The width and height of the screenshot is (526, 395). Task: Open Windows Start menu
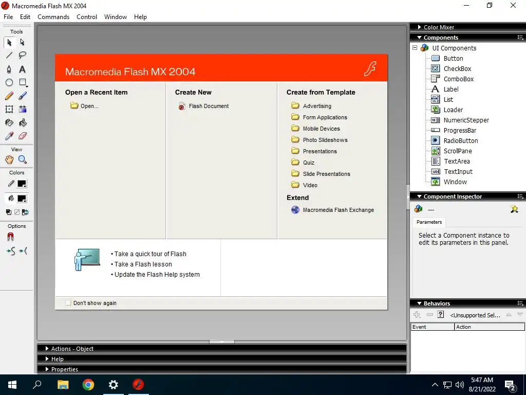[x=12, y=385]
